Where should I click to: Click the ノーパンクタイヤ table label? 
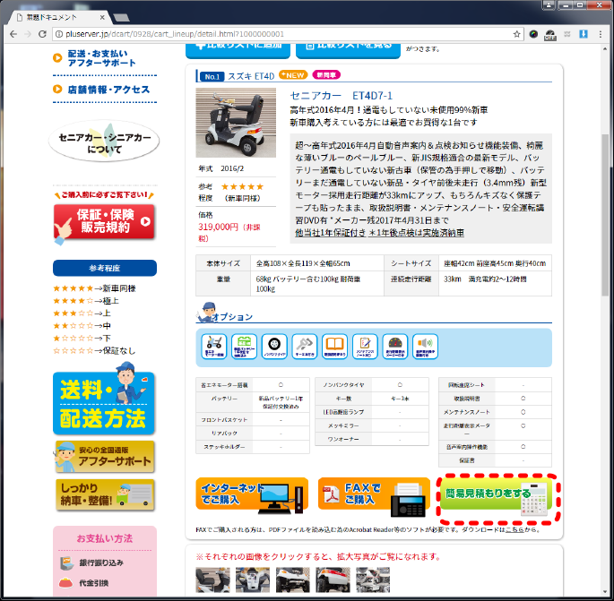tap(343, 385)
